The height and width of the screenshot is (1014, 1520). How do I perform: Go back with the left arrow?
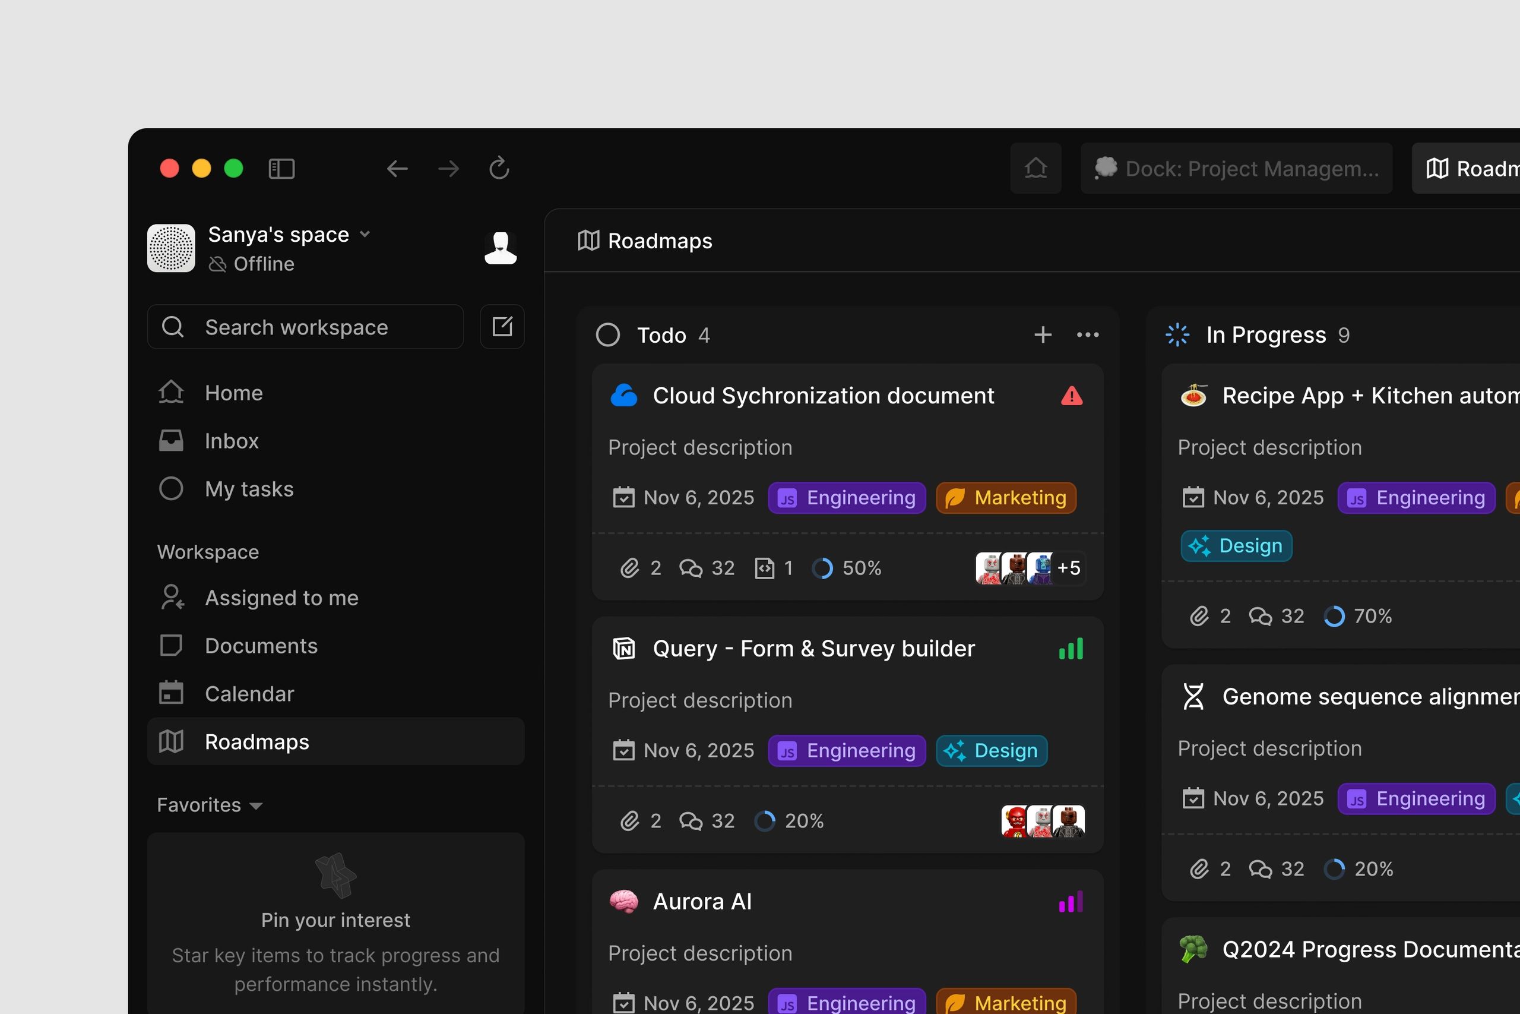(x=397, y=169)
